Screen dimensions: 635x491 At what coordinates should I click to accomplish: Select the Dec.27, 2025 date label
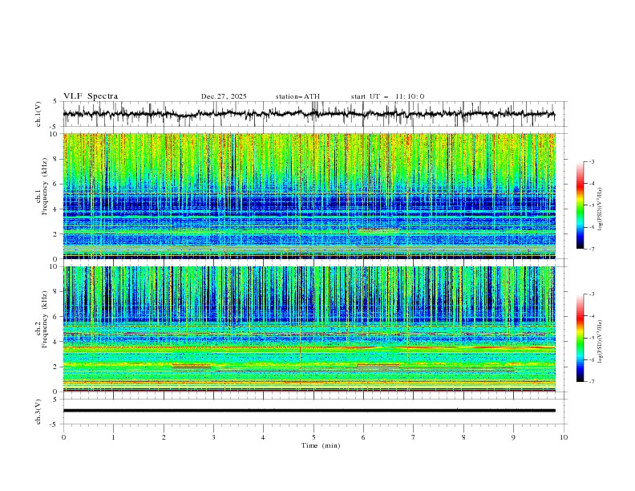(x=224, y=96)
